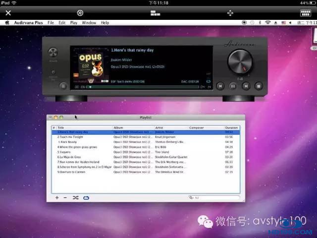This screenshot has width=317, height=238.
Task: Click the opus album cover art
Action: 91,65
